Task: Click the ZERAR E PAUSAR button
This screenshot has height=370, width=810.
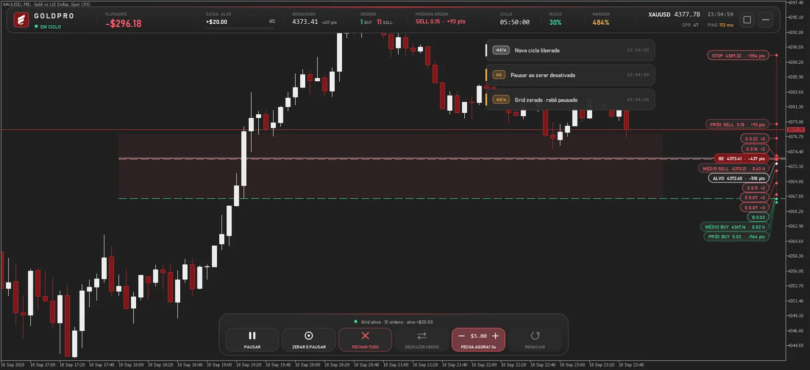Action: pyautogui.click(x=309, y=340)
